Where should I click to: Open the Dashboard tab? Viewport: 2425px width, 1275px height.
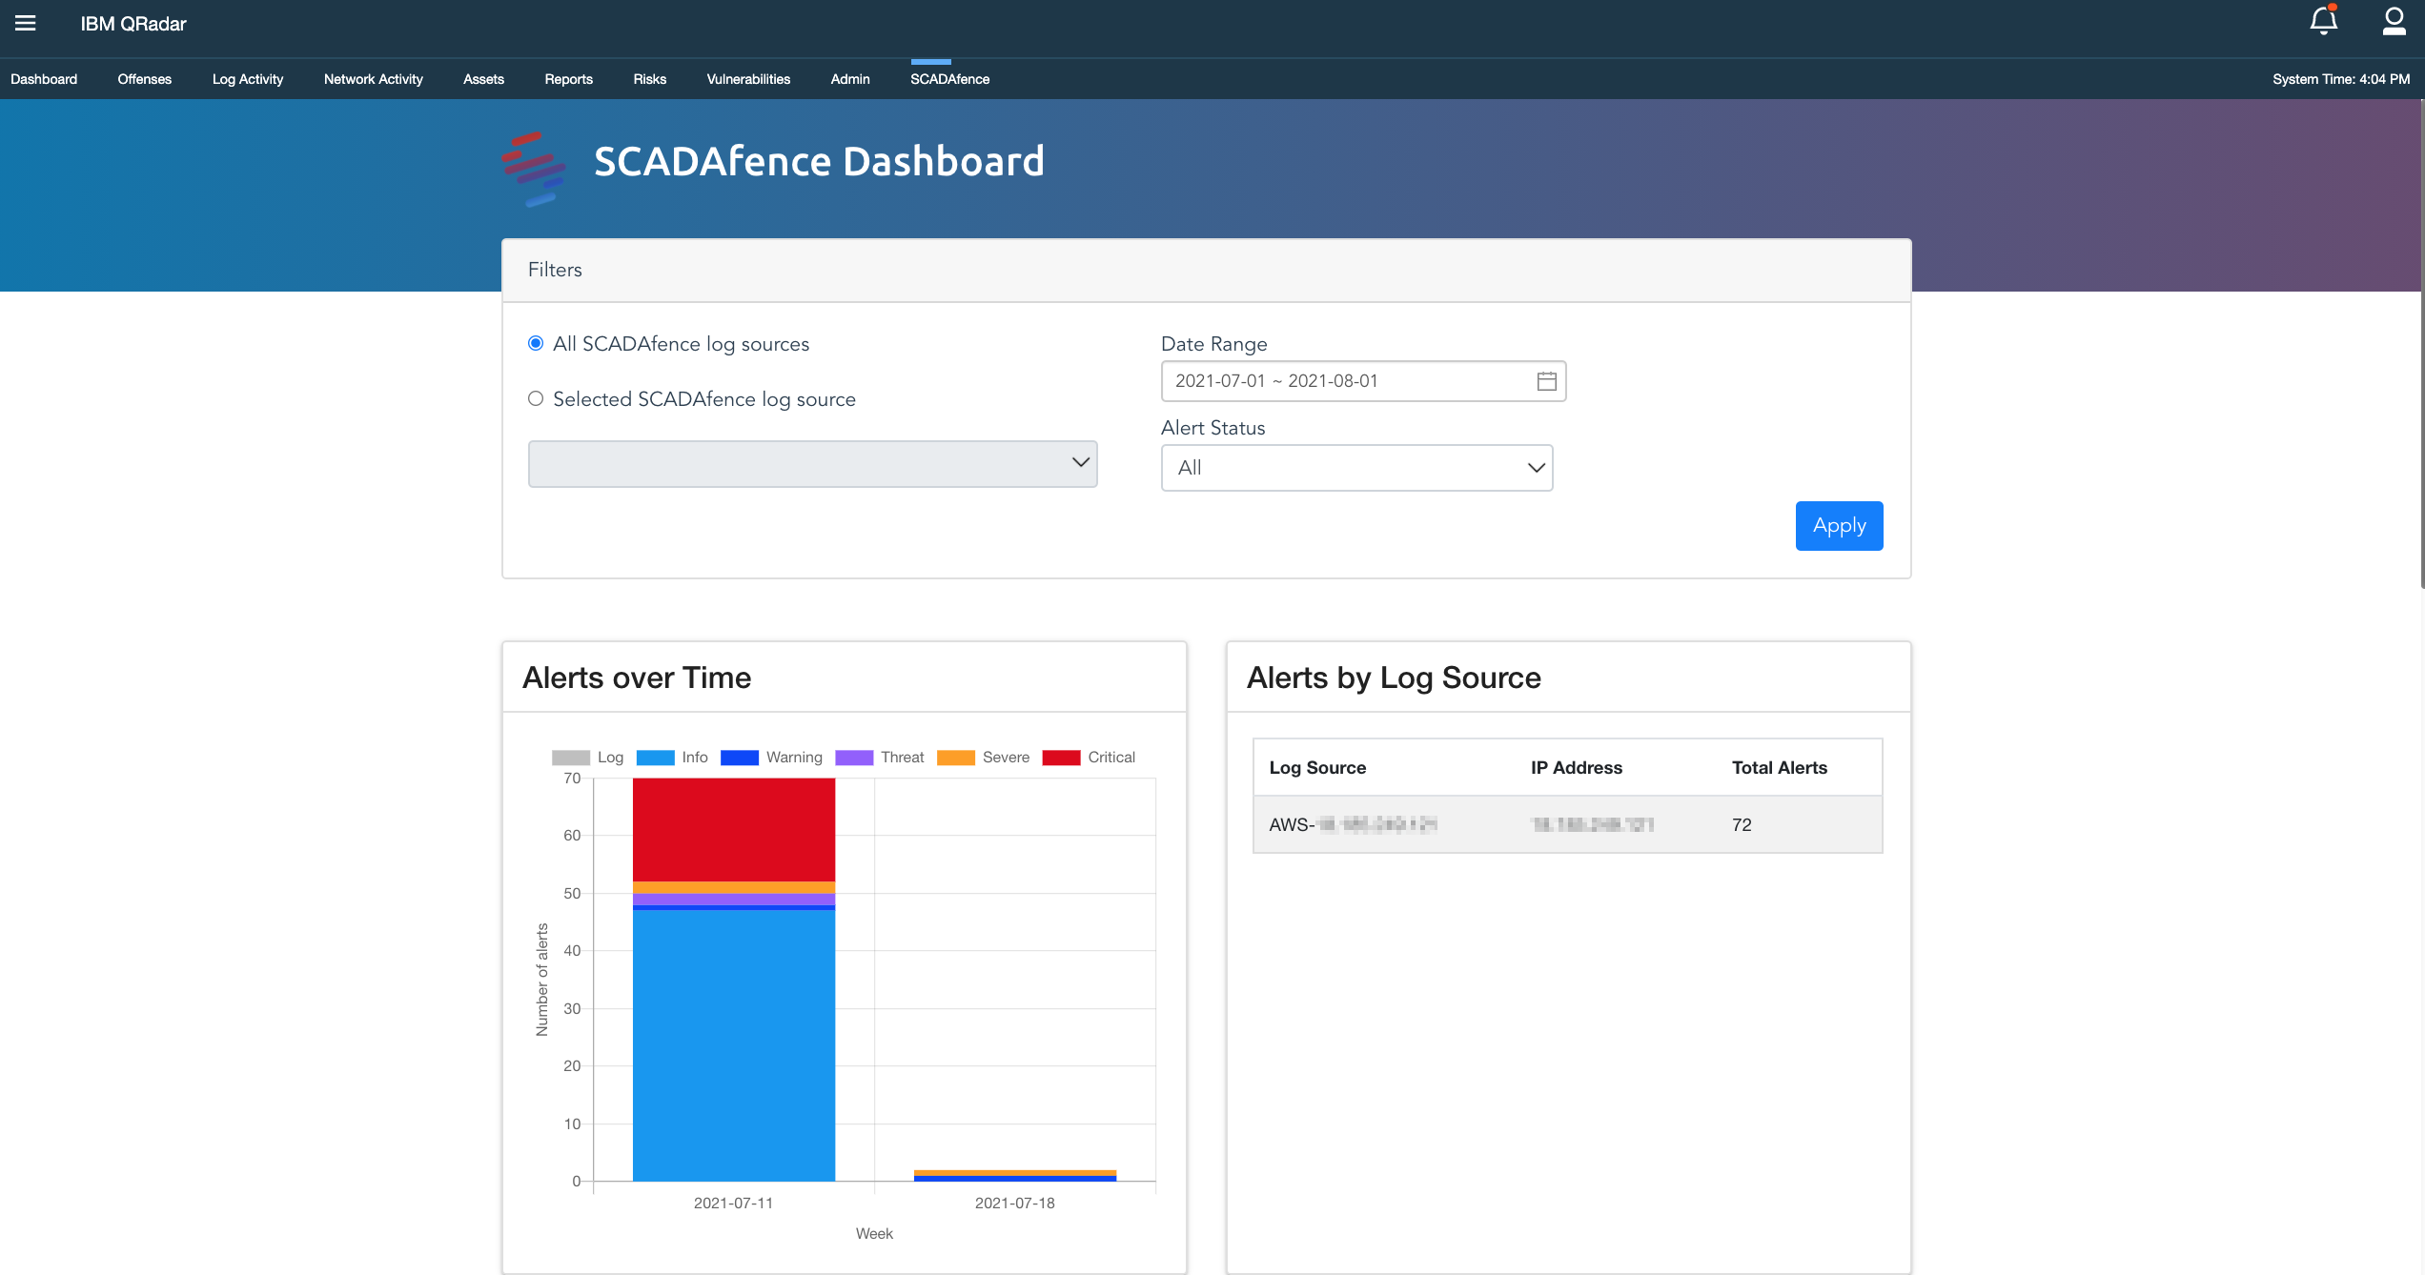[x=43, y=78]
